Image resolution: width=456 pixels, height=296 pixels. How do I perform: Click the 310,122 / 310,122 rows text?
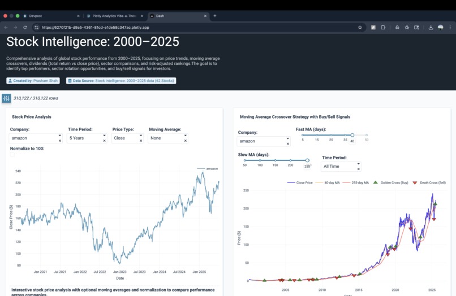tap(36, 98)
